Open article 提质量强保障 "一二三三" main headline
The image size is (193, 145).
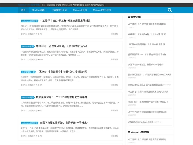pos(62,97)
